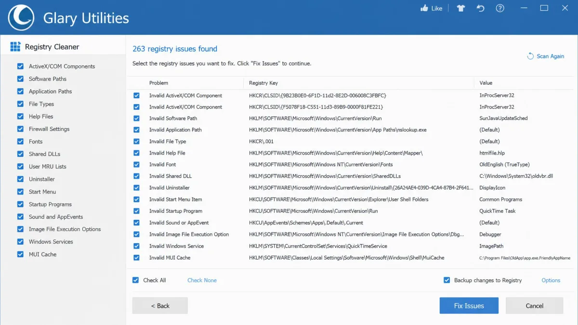This screenshot has height=325, width=578.
Task: Click the Check None link
Action: 202,280
